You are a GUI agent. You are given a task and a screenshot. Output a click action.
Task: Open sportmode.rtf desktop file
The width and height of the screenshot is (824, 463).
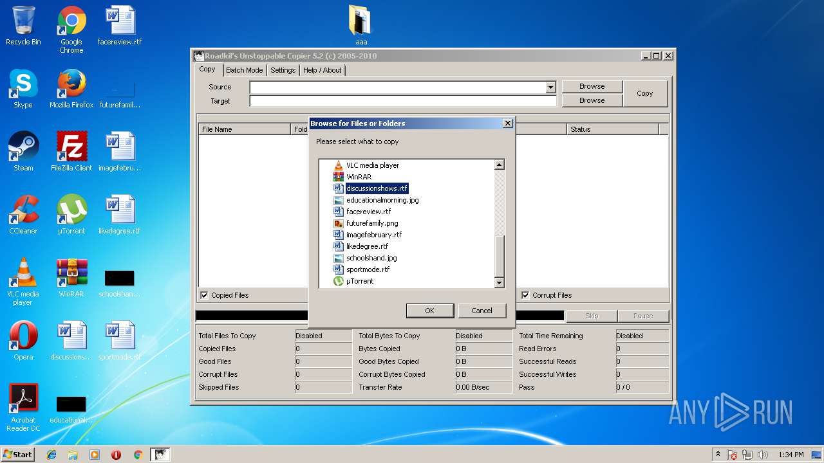(x=120, y=341)
